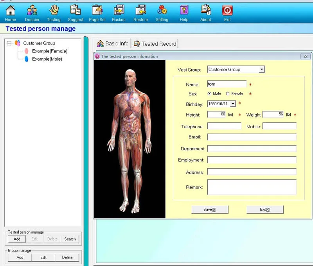
Task: Open the Suggest toolbar icon
Action: click(76, 11)
